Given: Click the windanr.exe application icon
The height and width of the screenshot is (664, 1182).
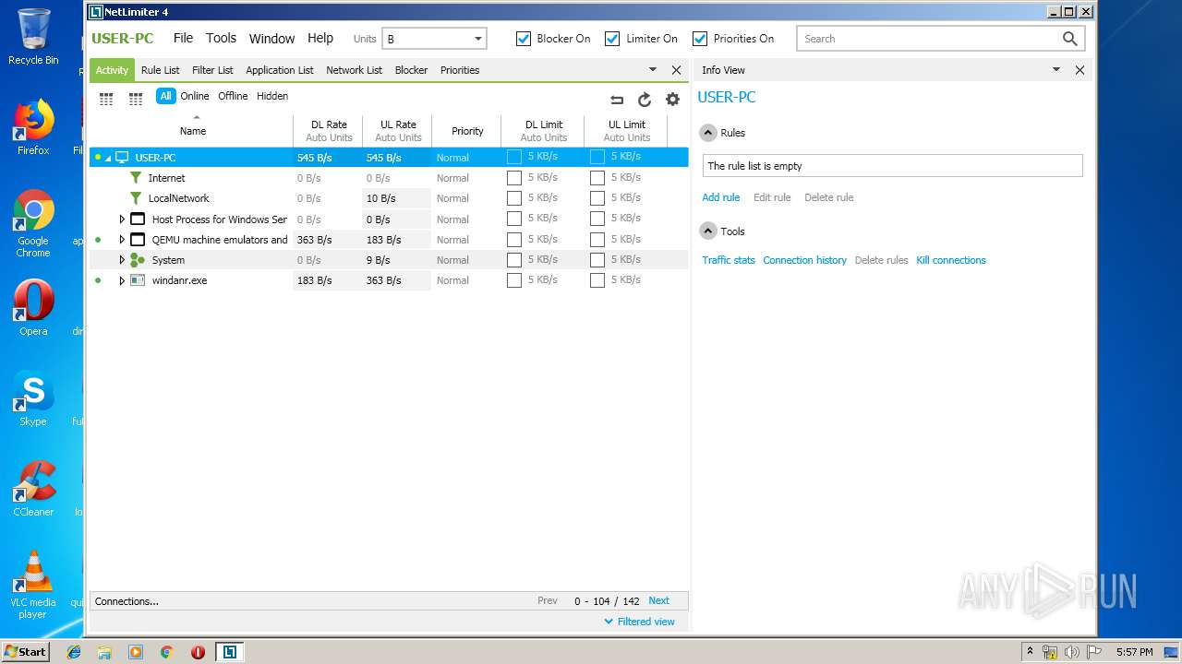Looking at the screenshot, I should [138, 280].
